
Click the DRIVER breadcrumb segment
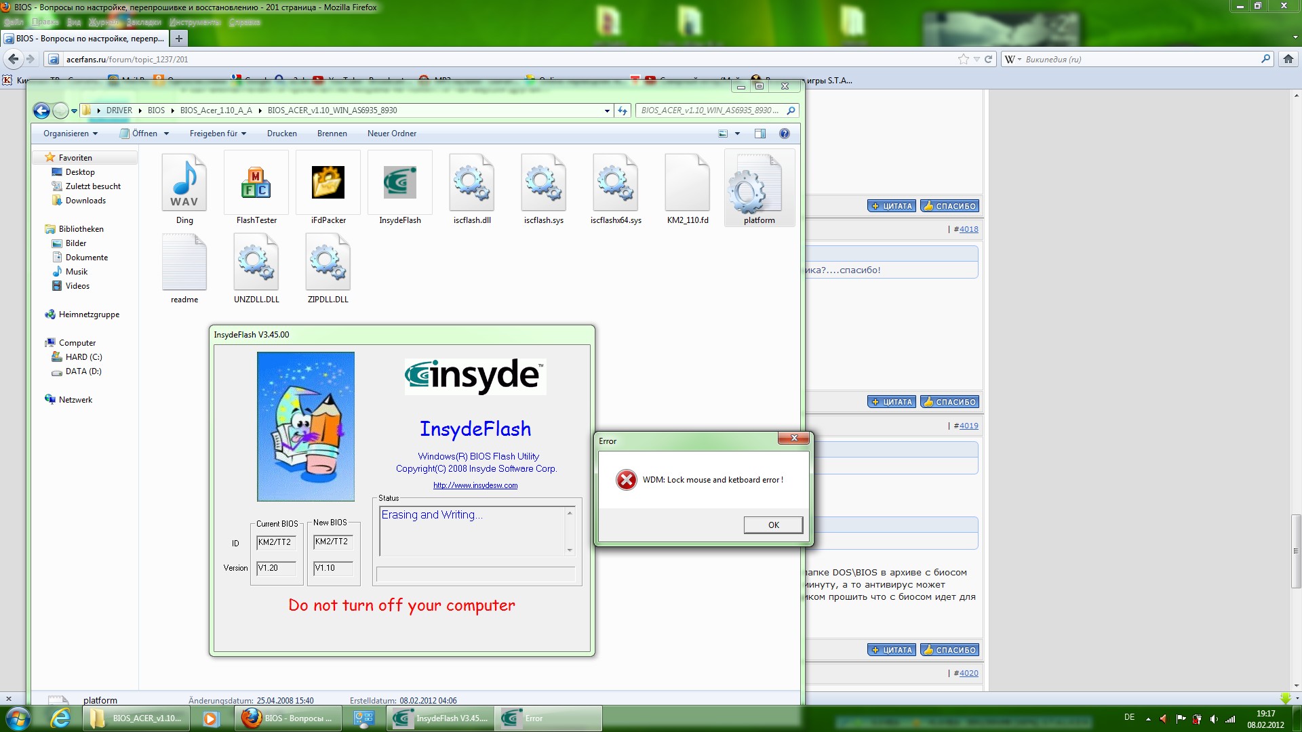click(119, 110)
